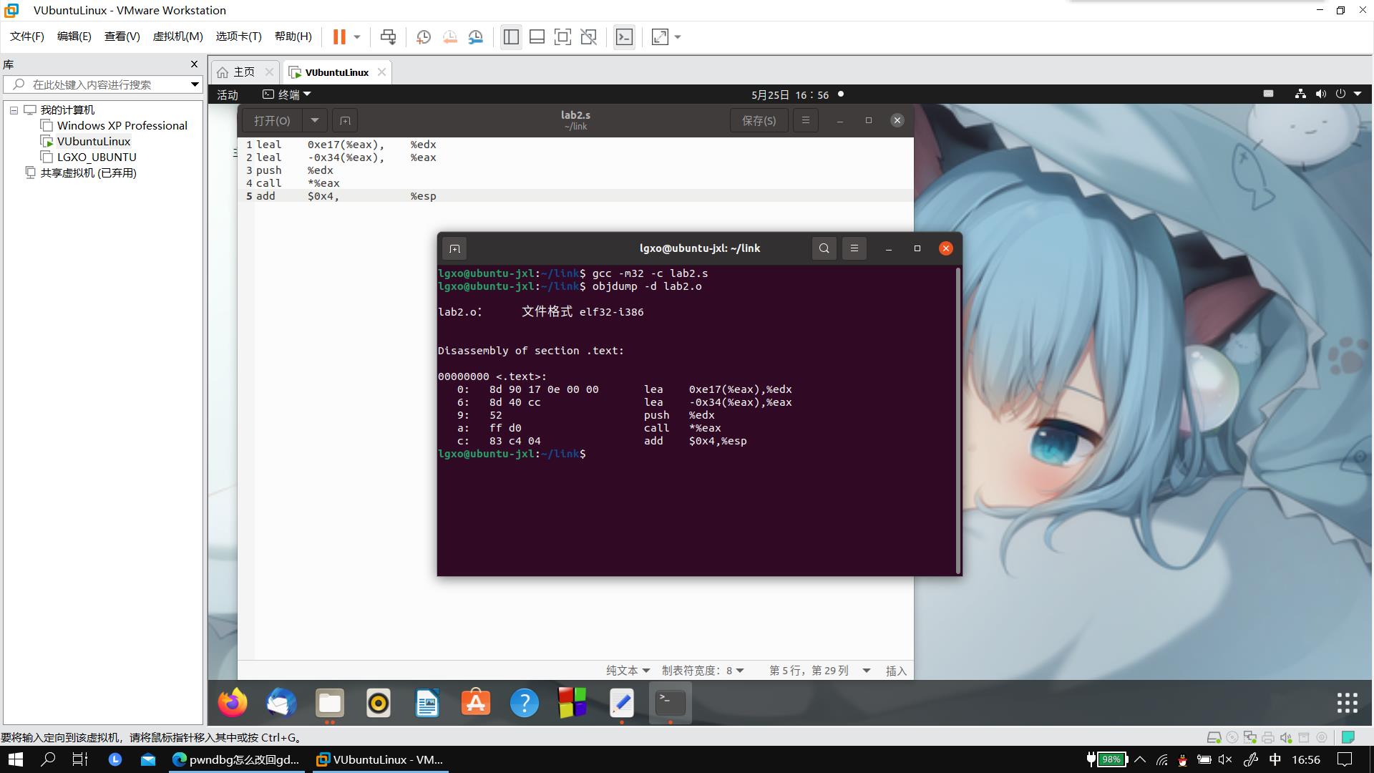Select VUbuntuLinux in the library tree
The height and width of the screenshot is (773, 1374).
94,142
